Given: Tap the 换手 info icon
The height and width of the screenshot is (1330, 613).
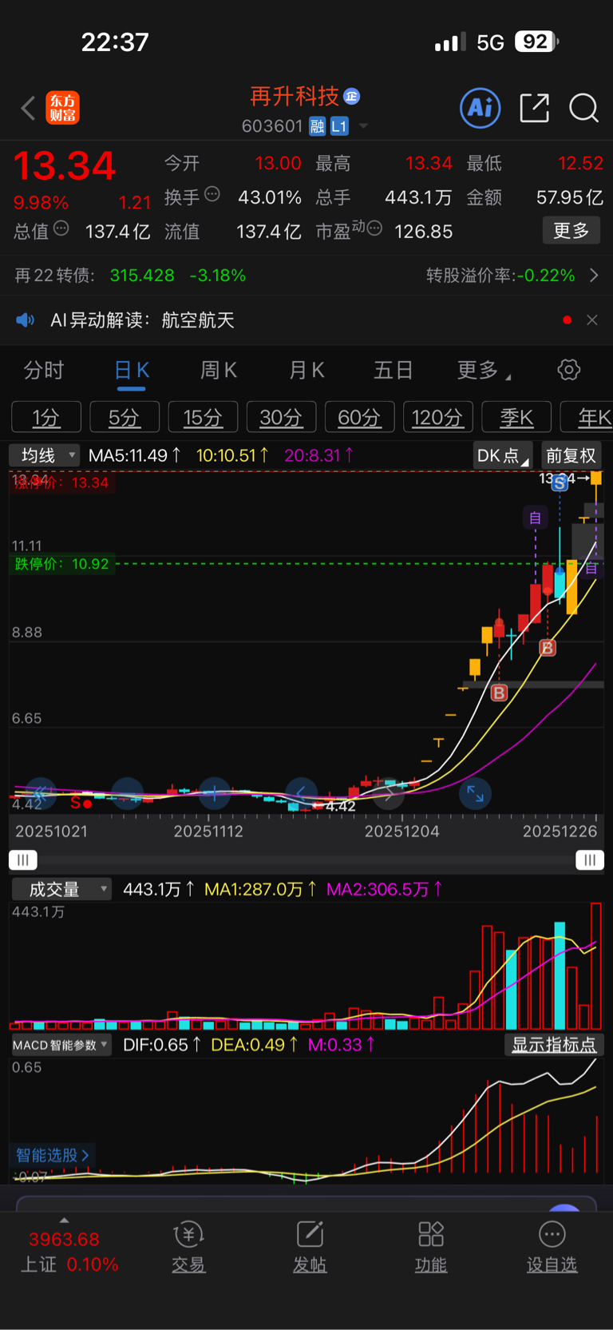Looking at the screenshot, I should pyautogui.click(x=212, y=193).
